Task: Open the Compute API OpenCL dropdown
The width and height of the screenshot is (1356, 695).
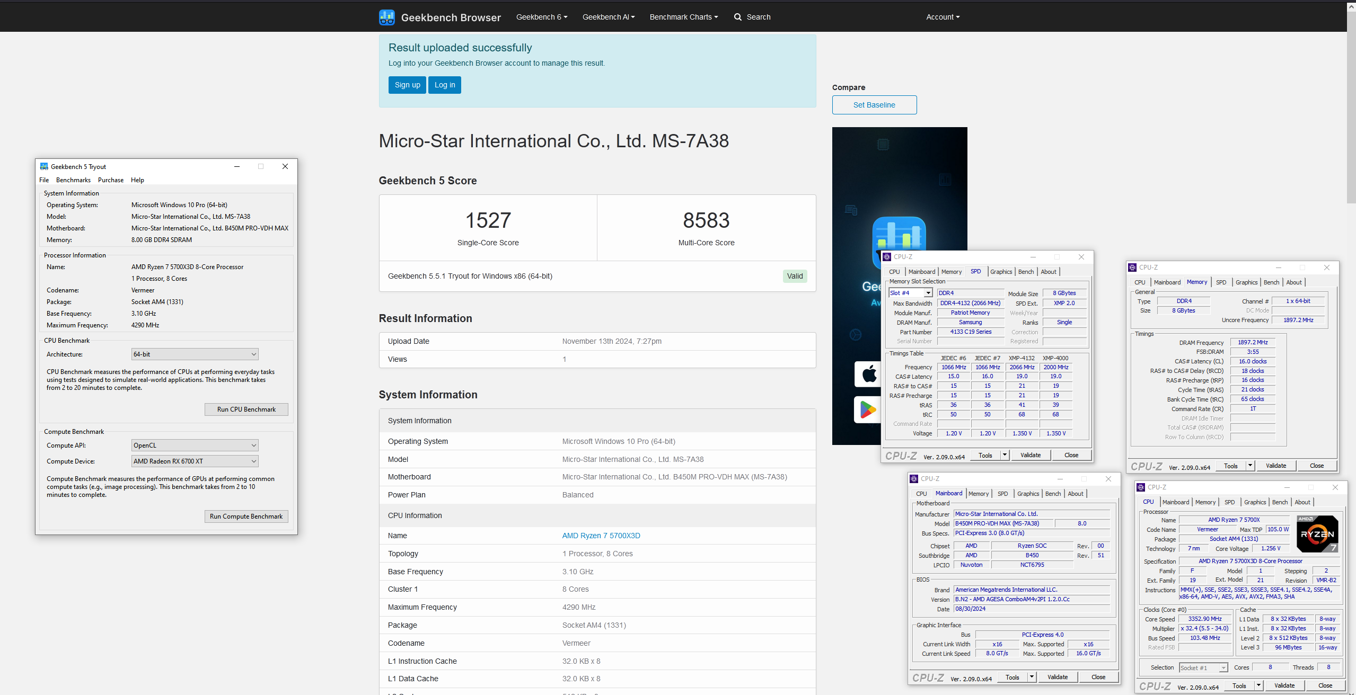Action: 195,445
